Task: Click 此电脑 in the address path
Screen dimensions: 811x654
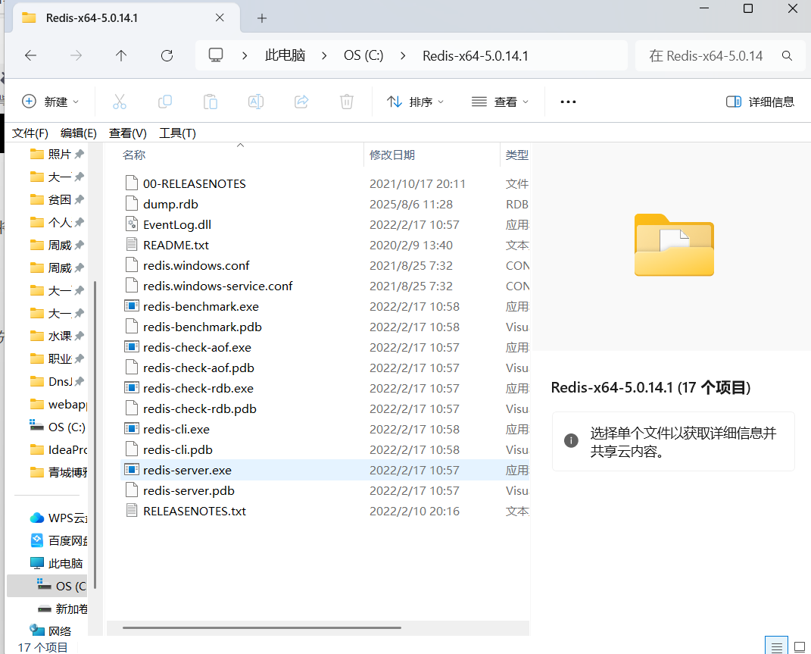Action: coord(285,55)
